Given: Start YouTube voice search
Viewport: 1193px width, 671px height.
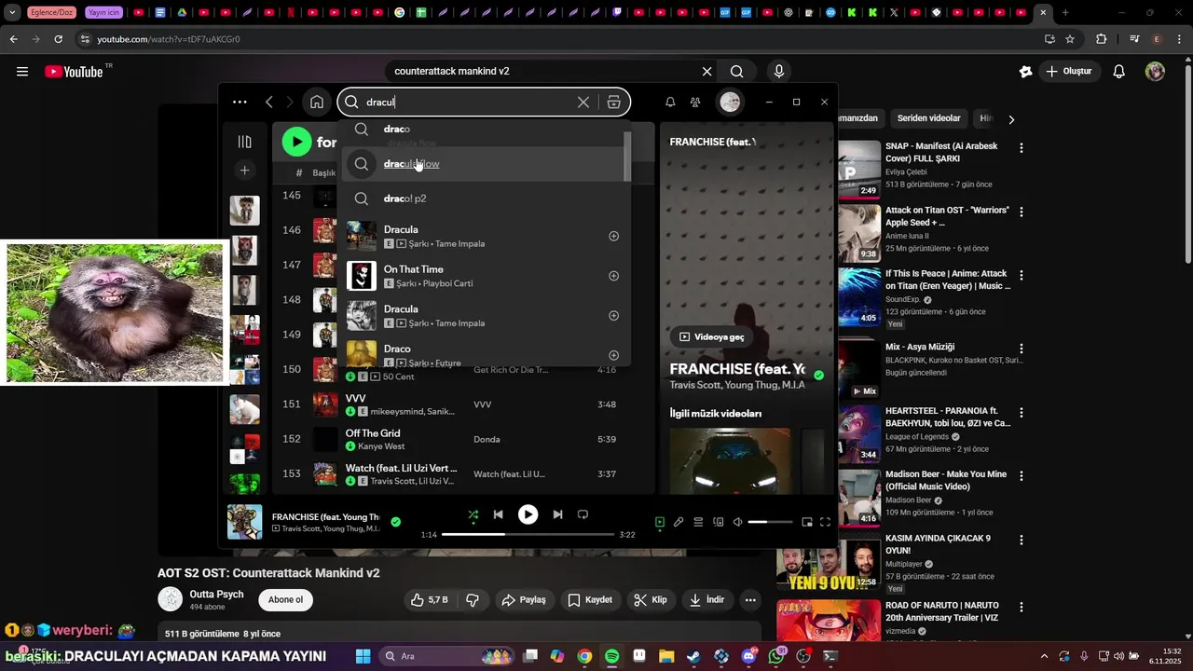Looking at the screenshot, I should pos(779,72).
